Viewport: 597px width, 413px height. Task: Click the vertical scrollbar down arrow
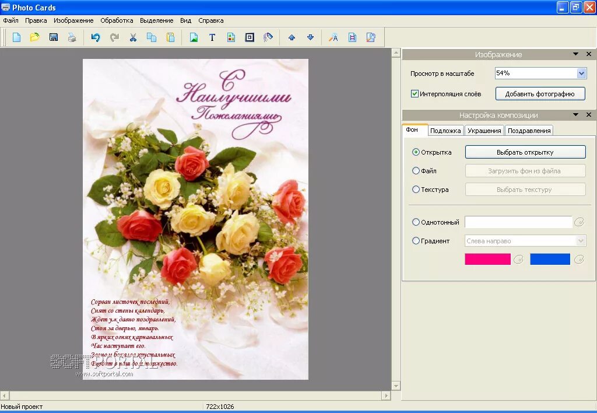(x=396, y=386)
